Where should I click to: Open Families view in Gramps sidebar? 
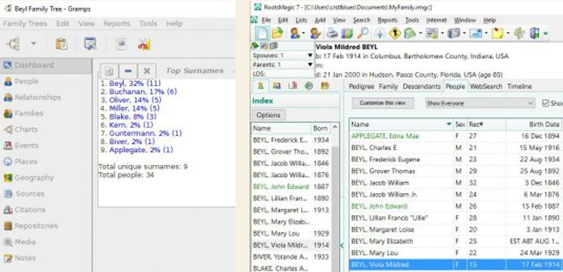coord(46,113)
